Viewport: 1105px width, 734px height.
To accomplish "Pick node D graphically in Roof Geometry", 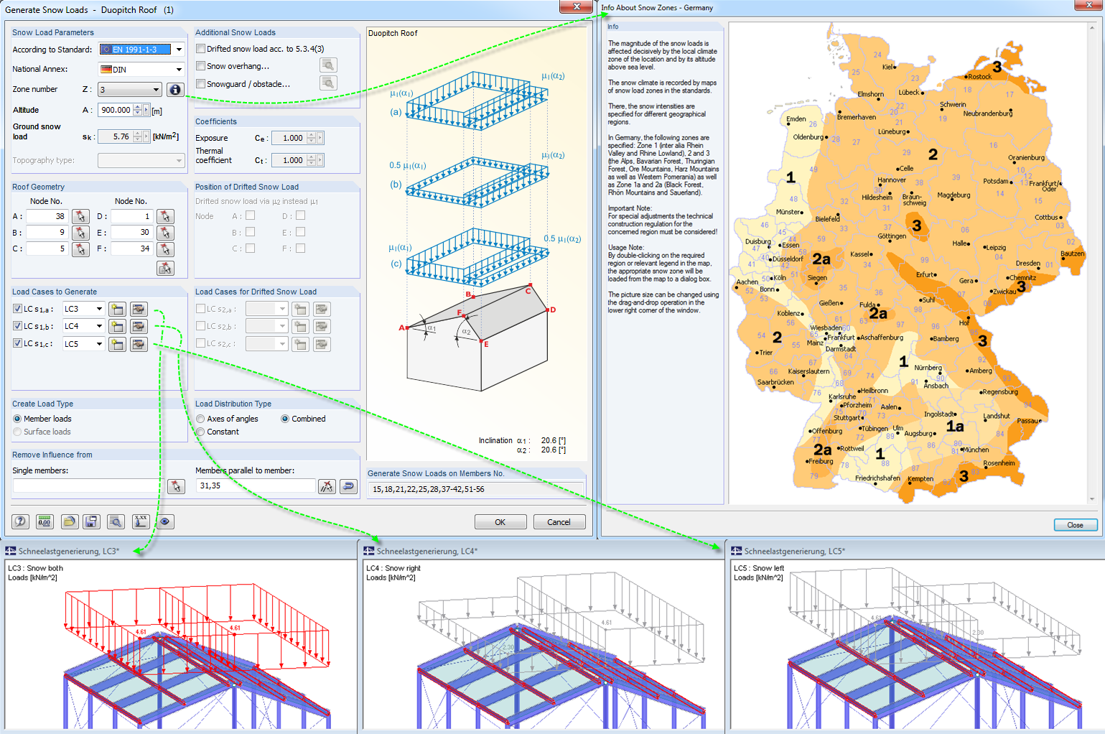I will 165,216.
